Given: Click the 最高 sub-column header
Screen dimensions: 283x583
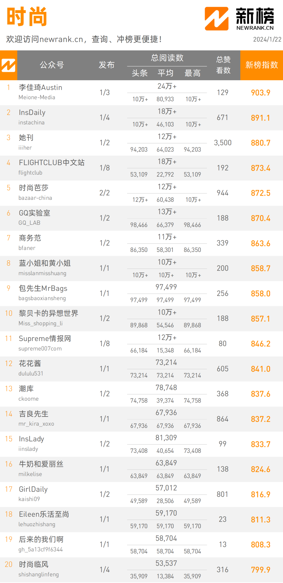Looking at the screenshot, I should pos(192,73).
